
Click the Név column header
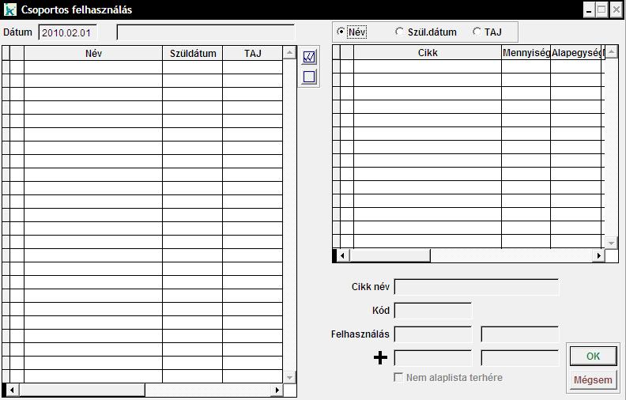[93, 54]
